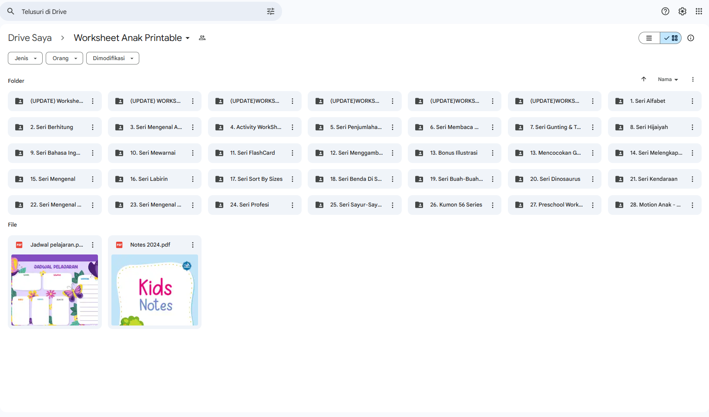Open more options for 1. Seri Alfabet folder
Image resolution: width=709 pixels, height=417 pixels.
tap(692, 101)
